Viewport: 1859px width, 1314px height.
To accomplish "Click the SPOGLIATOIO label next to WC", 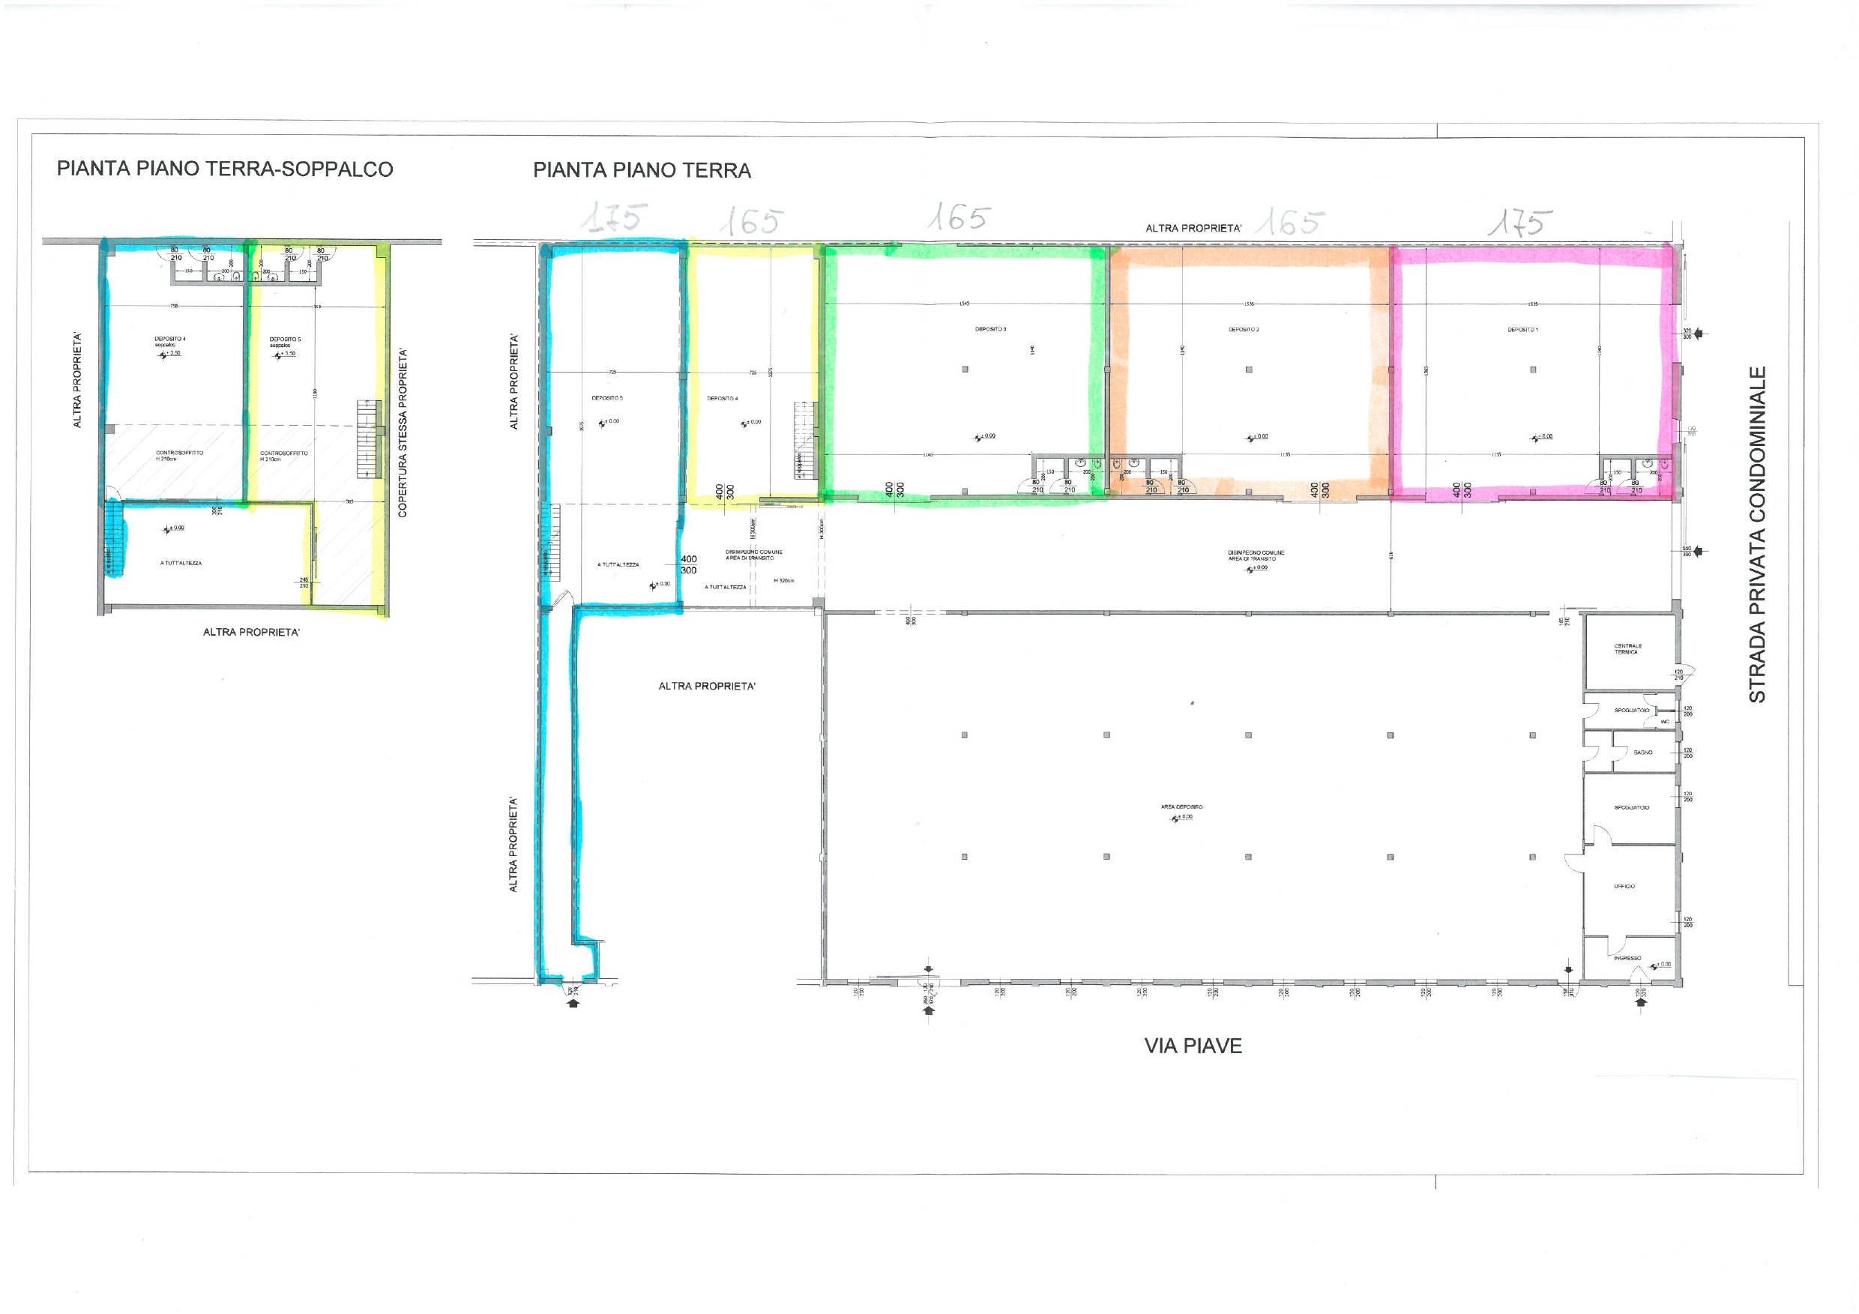I will coord(1631,710).
